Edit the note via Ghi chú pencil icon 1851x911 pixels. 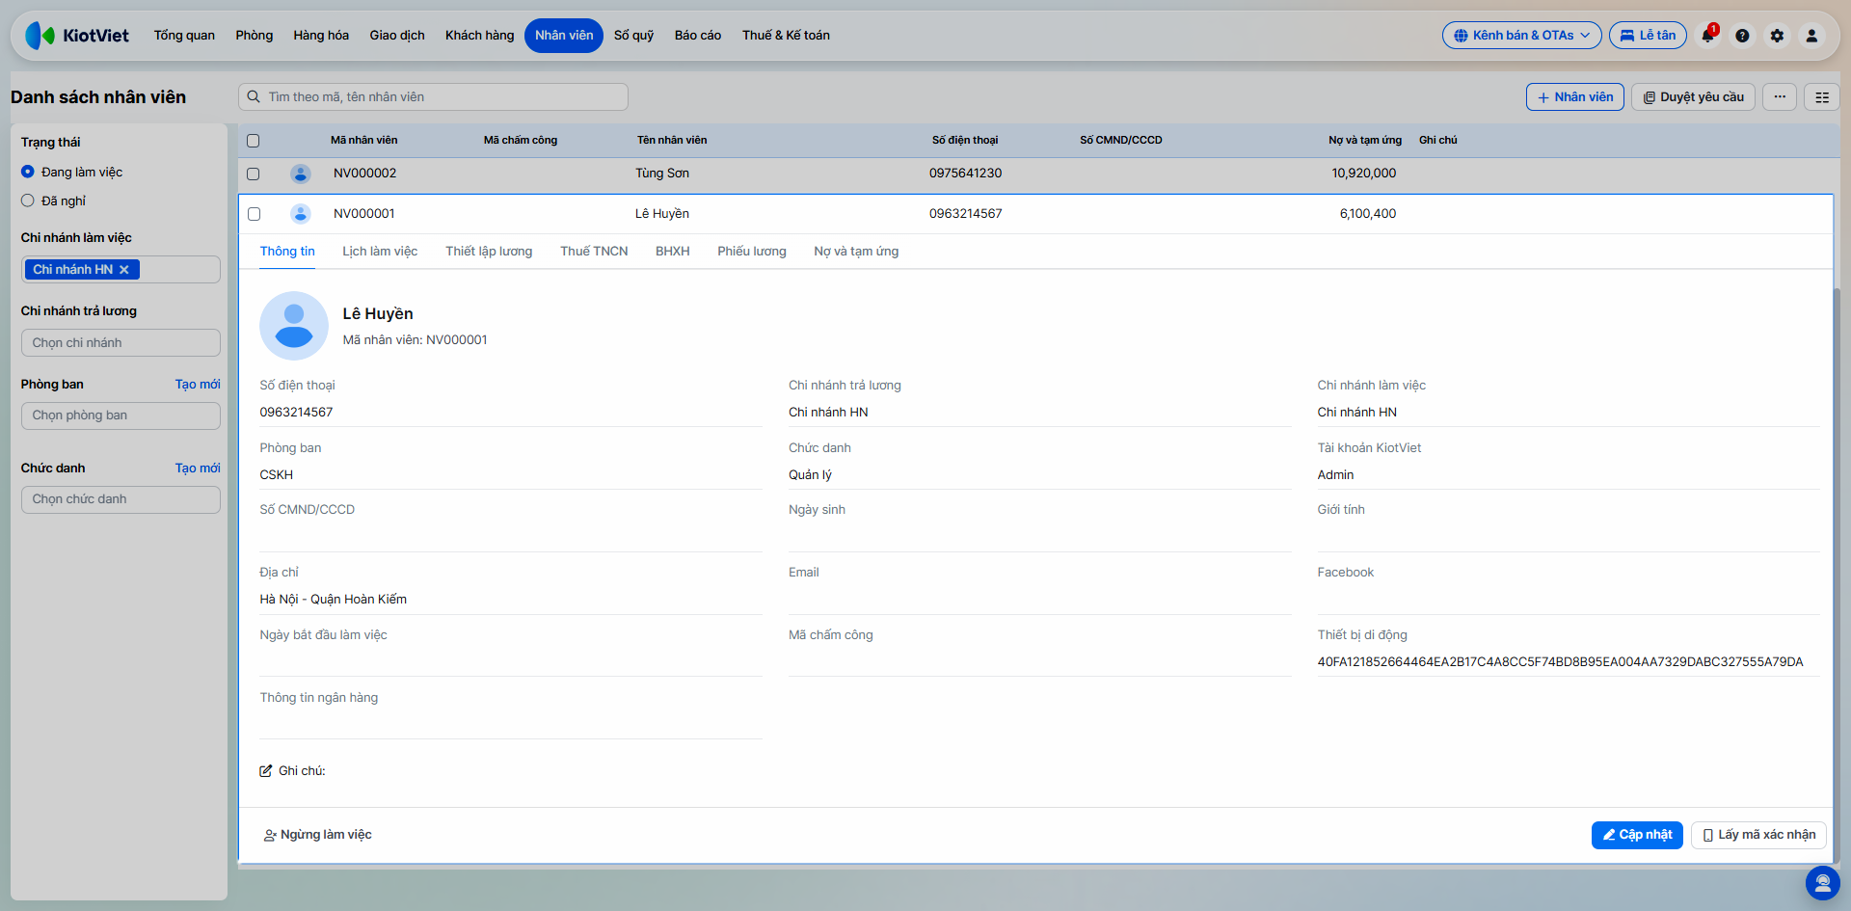point(266,771)
